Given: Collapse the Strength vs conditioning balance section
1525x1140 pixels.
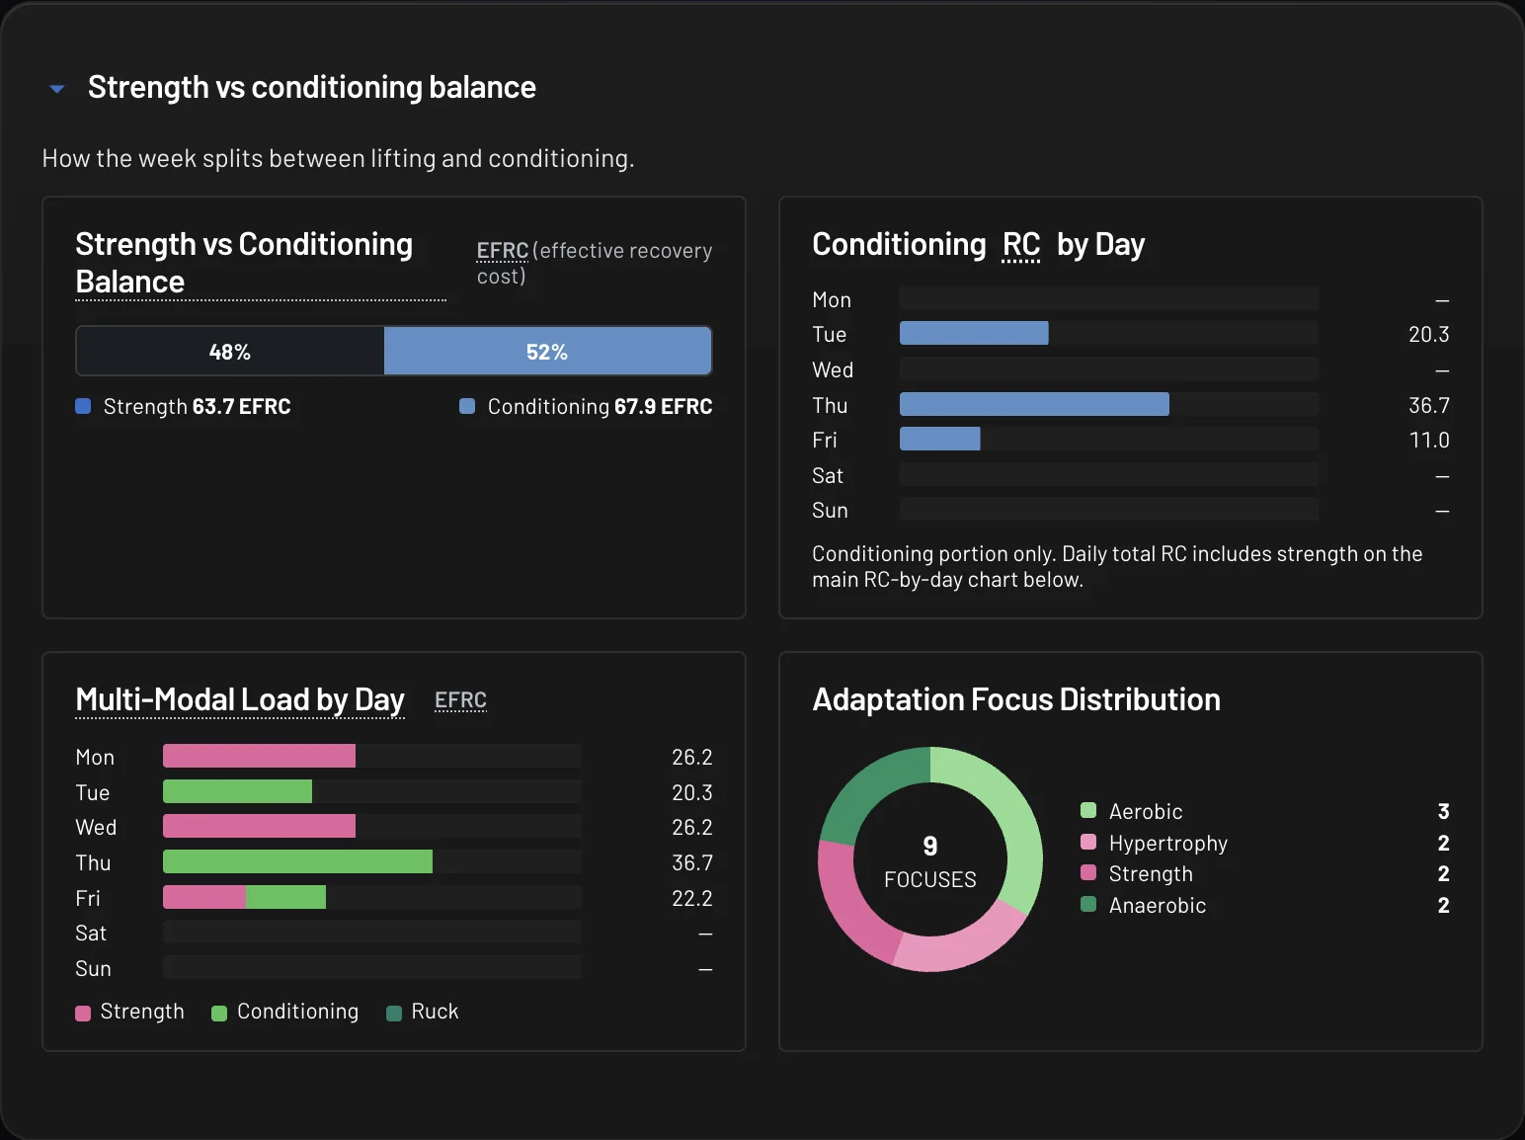Looking at the screenshot, I should (x=57, y=89).
